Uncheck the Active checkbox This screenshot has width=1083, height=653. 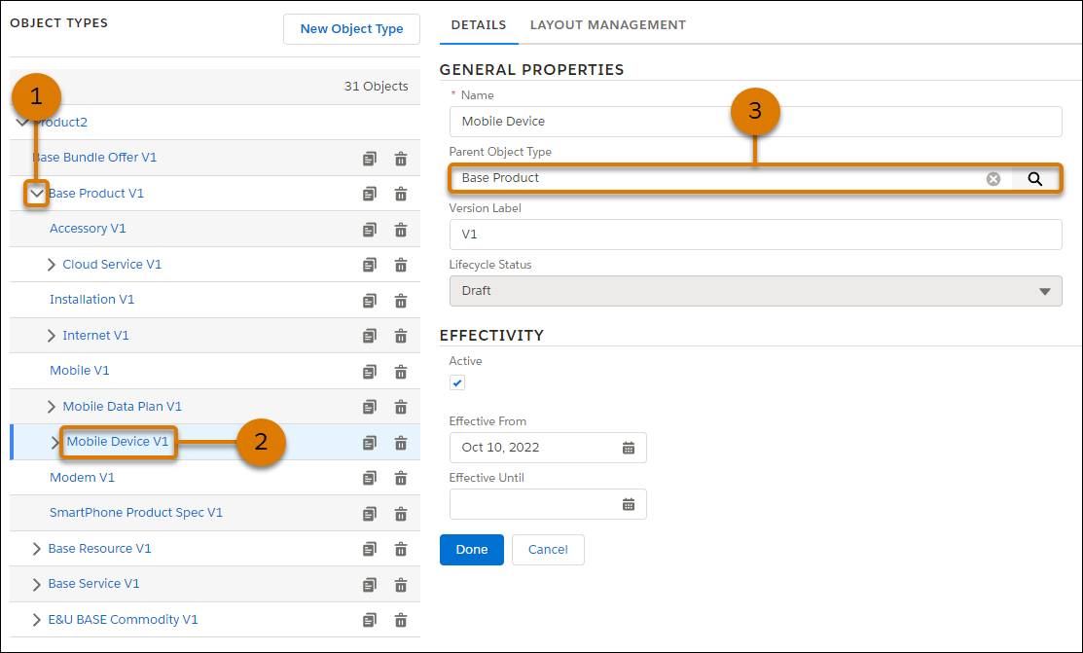click(x=457, y=382)
